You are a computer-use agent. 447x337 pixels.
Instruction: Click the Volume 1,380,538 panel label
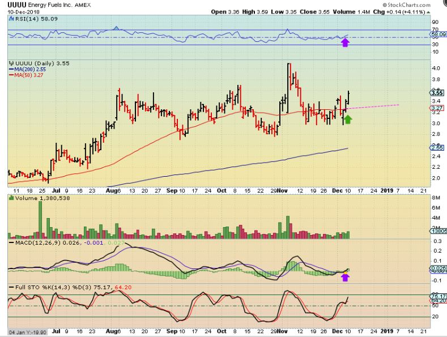click(x=36, y=198)
